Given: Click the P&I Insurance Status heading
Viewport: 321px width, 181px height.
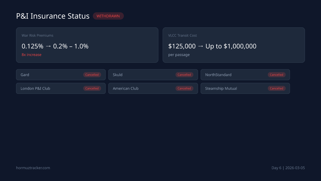Looking at the screenshot, I should [x=53, y=16].
